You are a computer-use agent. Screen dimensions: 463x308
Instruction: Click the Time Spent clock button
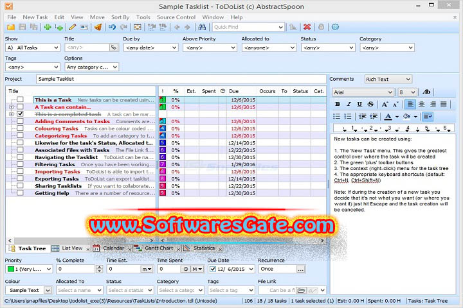(186, 269)
